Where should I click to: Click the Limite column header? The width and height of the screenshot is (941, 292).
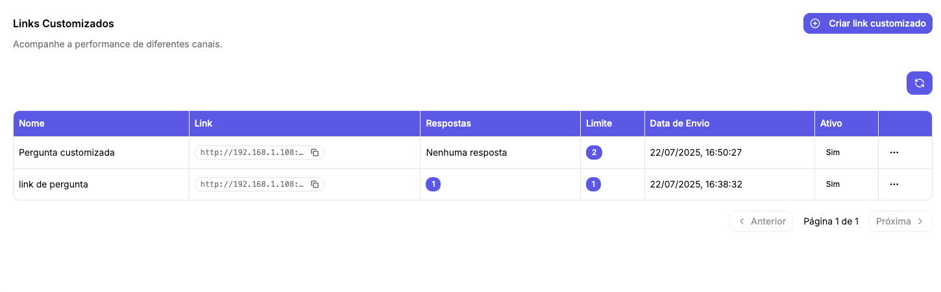tap(599, 123)
